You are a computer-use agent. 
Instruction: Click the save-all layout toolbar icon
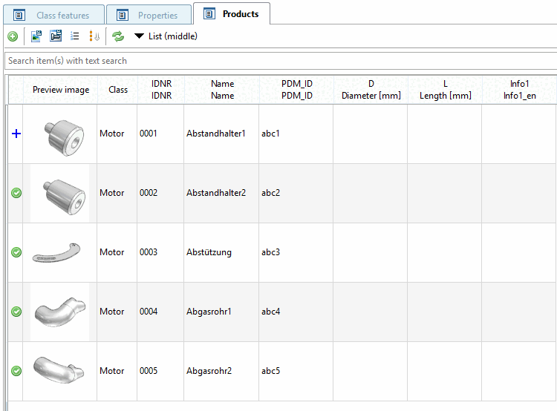[x=56, y=36]
